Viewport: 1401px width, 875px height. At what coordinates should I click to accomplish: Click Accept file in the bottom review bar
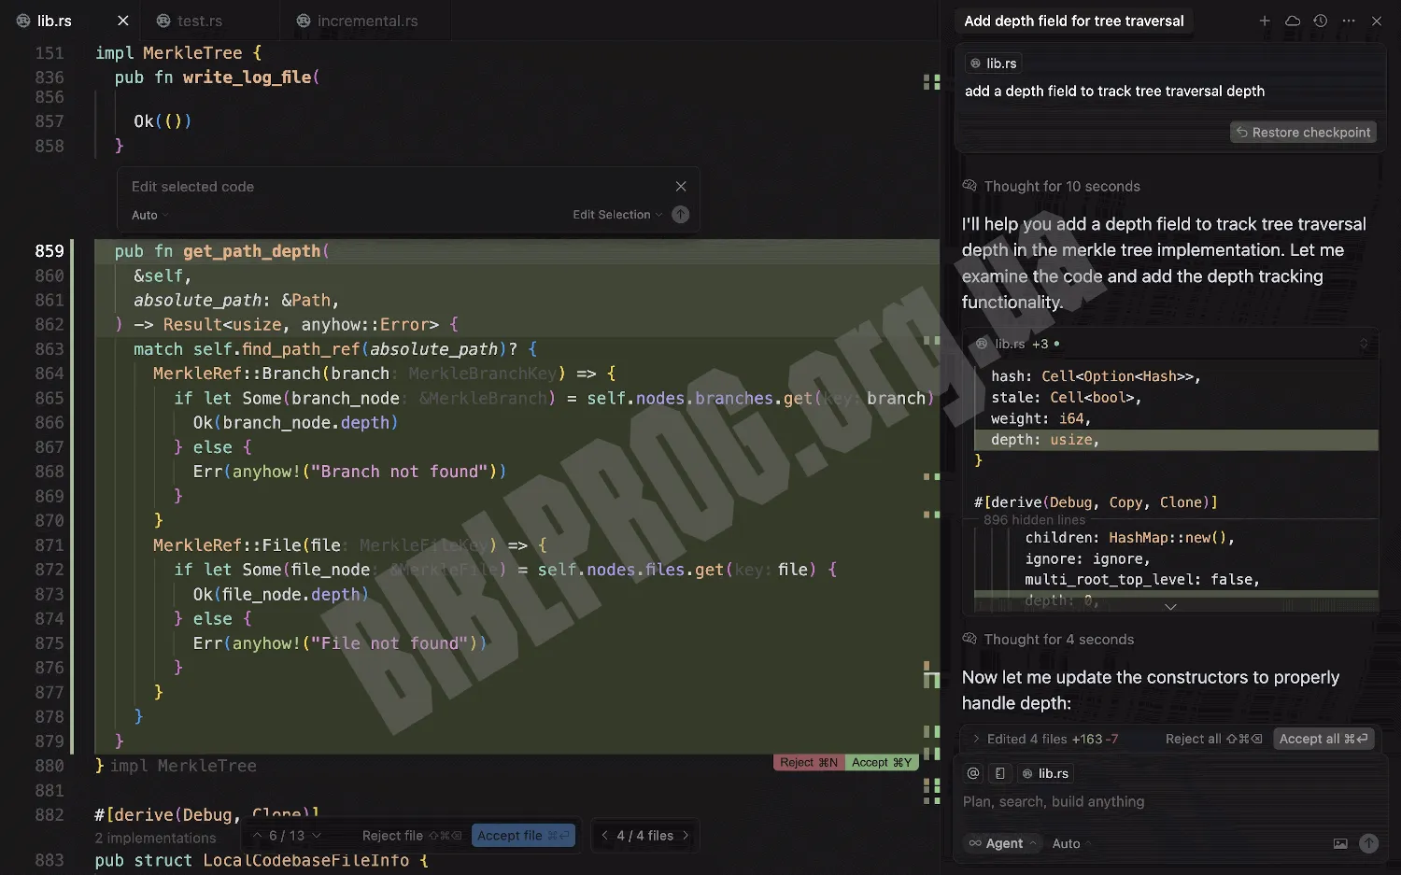click(x=523, y=836)
